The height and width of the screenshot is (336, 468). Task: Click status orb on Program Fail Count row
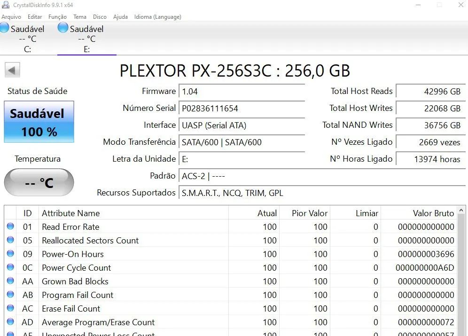[x=10, y=295]
